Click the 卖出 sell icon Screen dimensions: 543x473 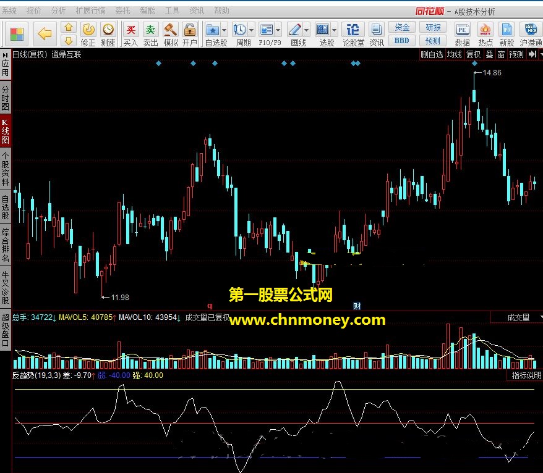coord(150,34)
